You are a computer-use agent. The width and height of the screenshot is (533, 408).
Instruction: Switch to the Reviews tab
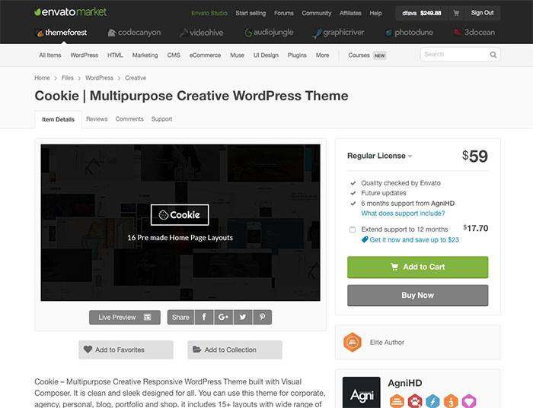pos(97,119)
